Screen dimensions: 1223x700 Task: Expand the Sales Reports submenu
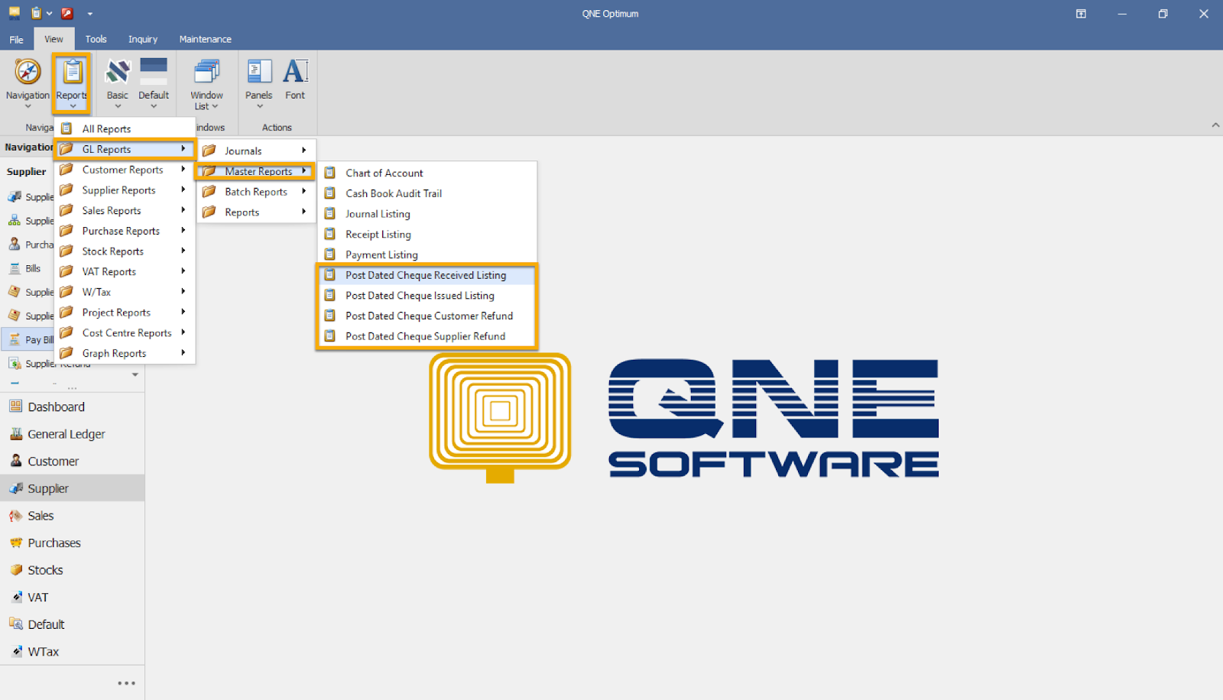[125, 210]
